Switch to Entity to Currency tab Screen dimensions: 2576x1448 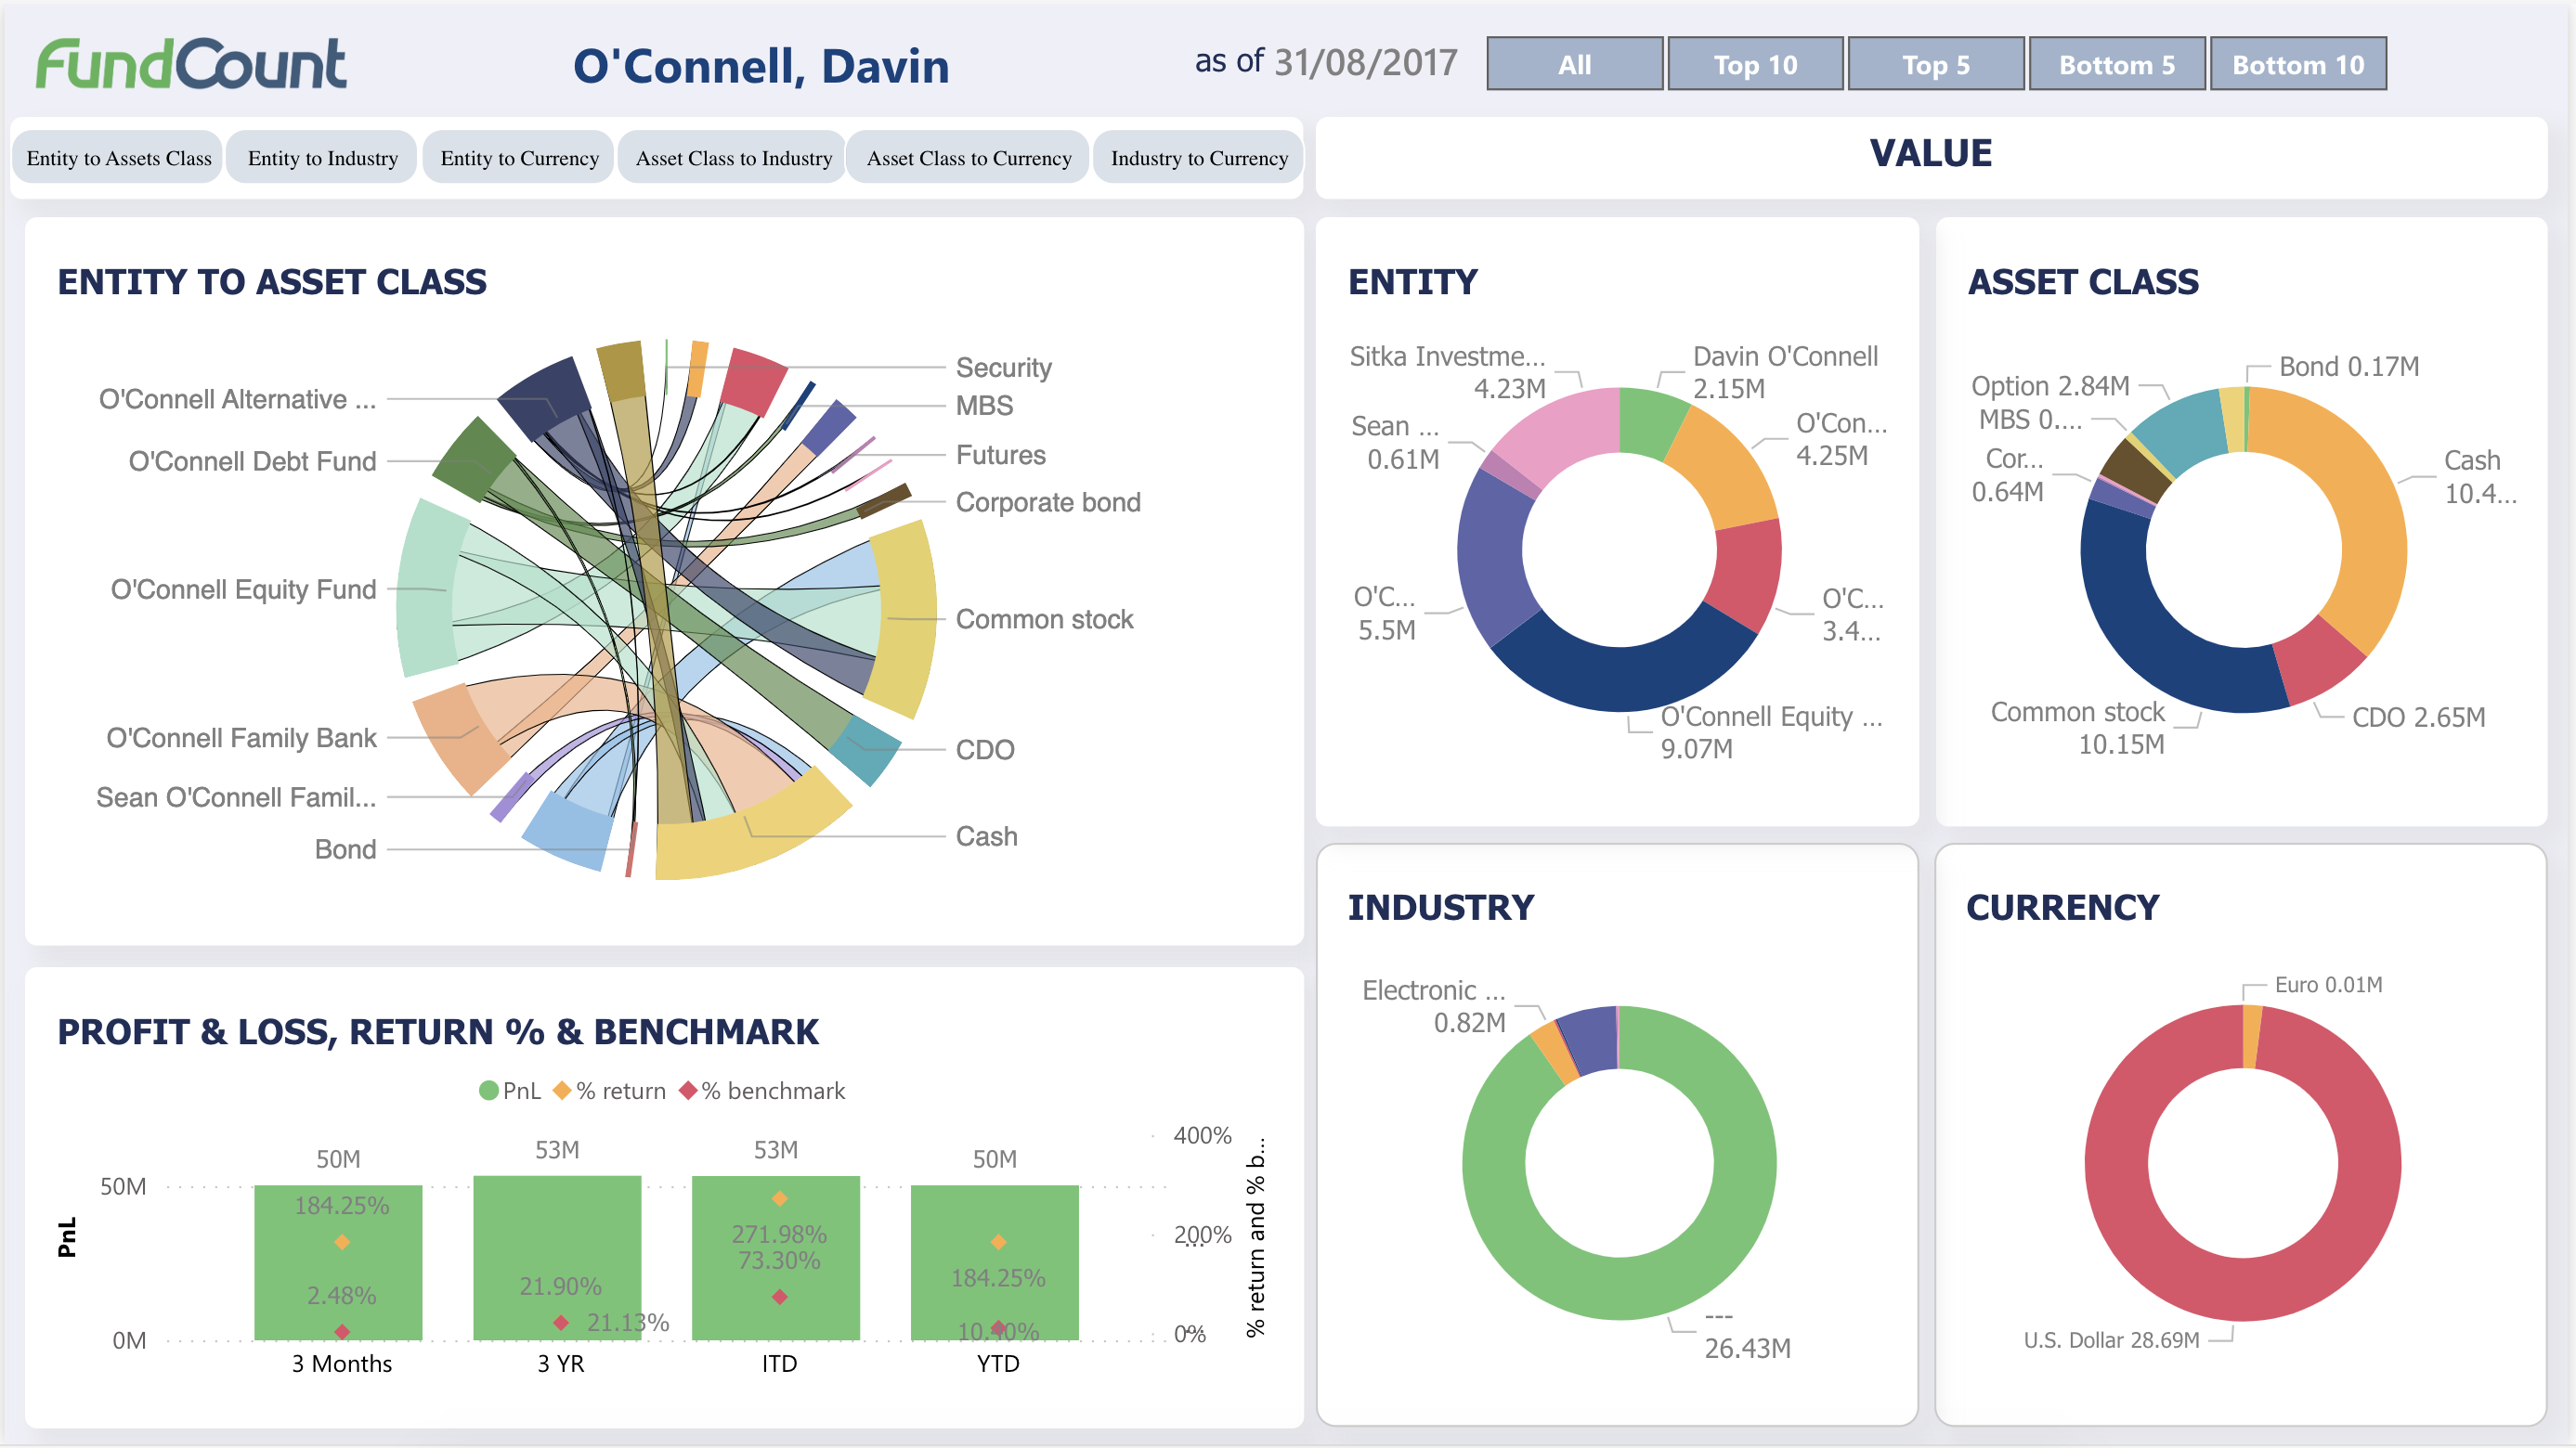point(519,157)
